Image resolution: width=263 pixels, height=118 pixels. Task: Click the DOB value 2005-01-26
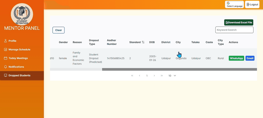(x=153, y=58)
